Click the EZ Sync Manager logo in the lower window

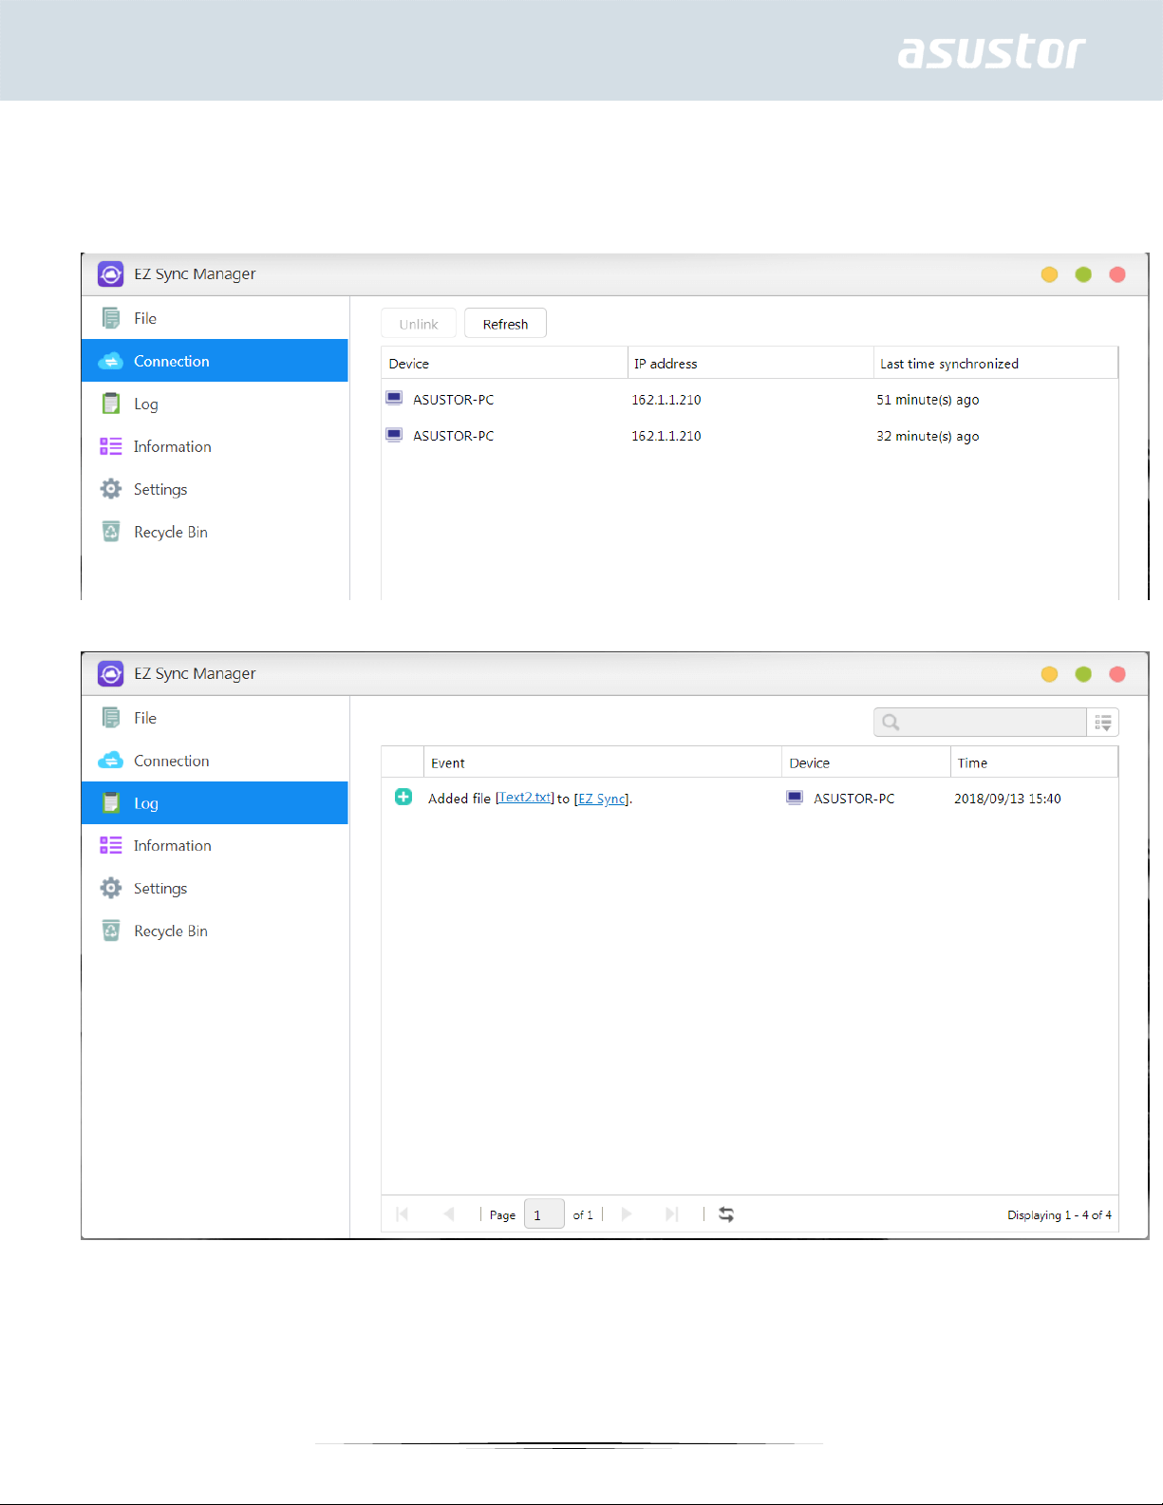tap(110, 674)
